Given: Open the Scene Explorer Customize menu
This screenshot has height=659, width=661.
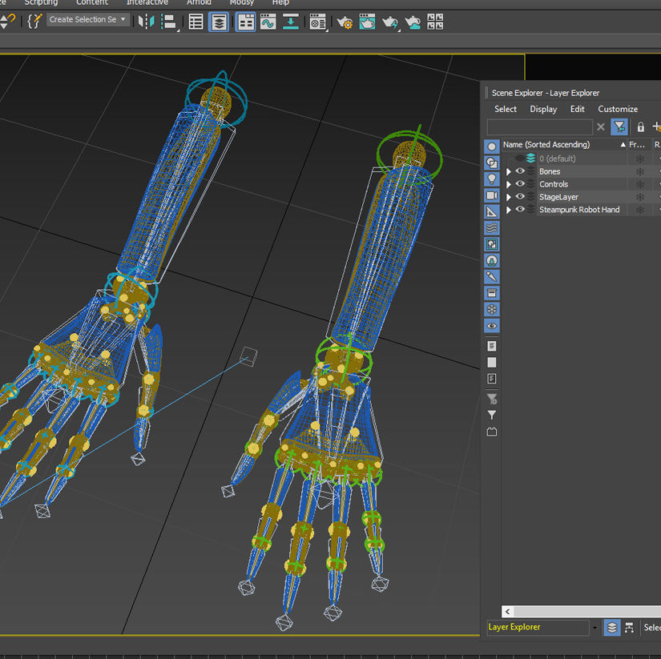Looking at the screenshot, I should 618,109.
